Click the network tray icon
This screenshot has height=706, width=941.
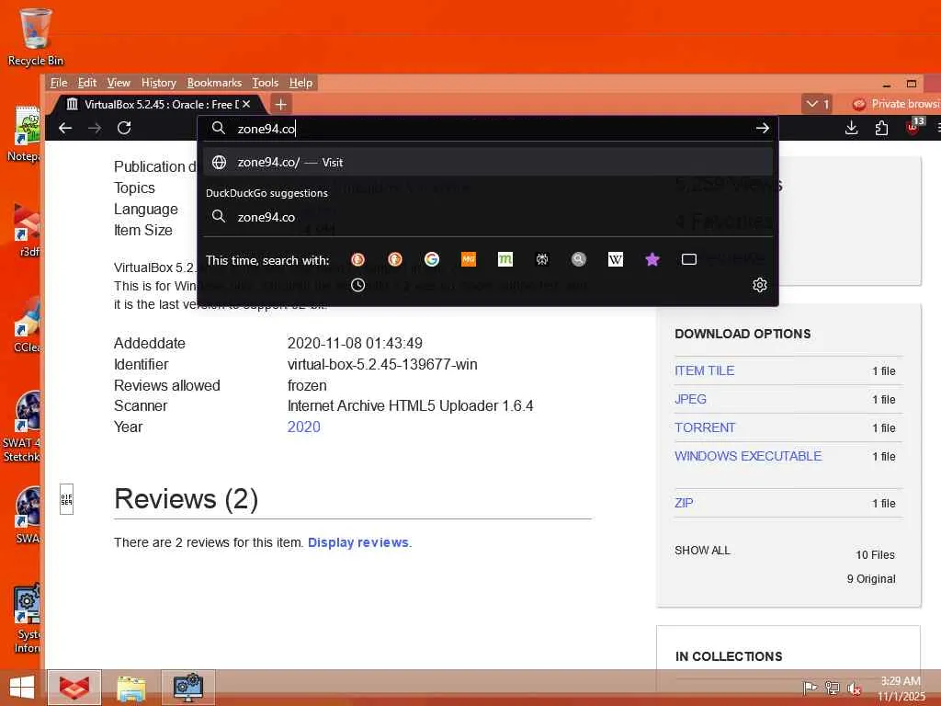click(832, 688)
